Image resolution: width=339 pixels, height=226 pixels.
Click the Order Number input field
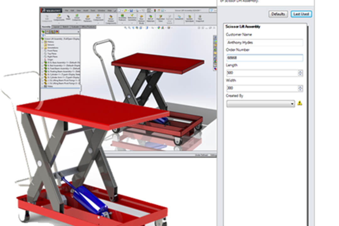point(265,58)
